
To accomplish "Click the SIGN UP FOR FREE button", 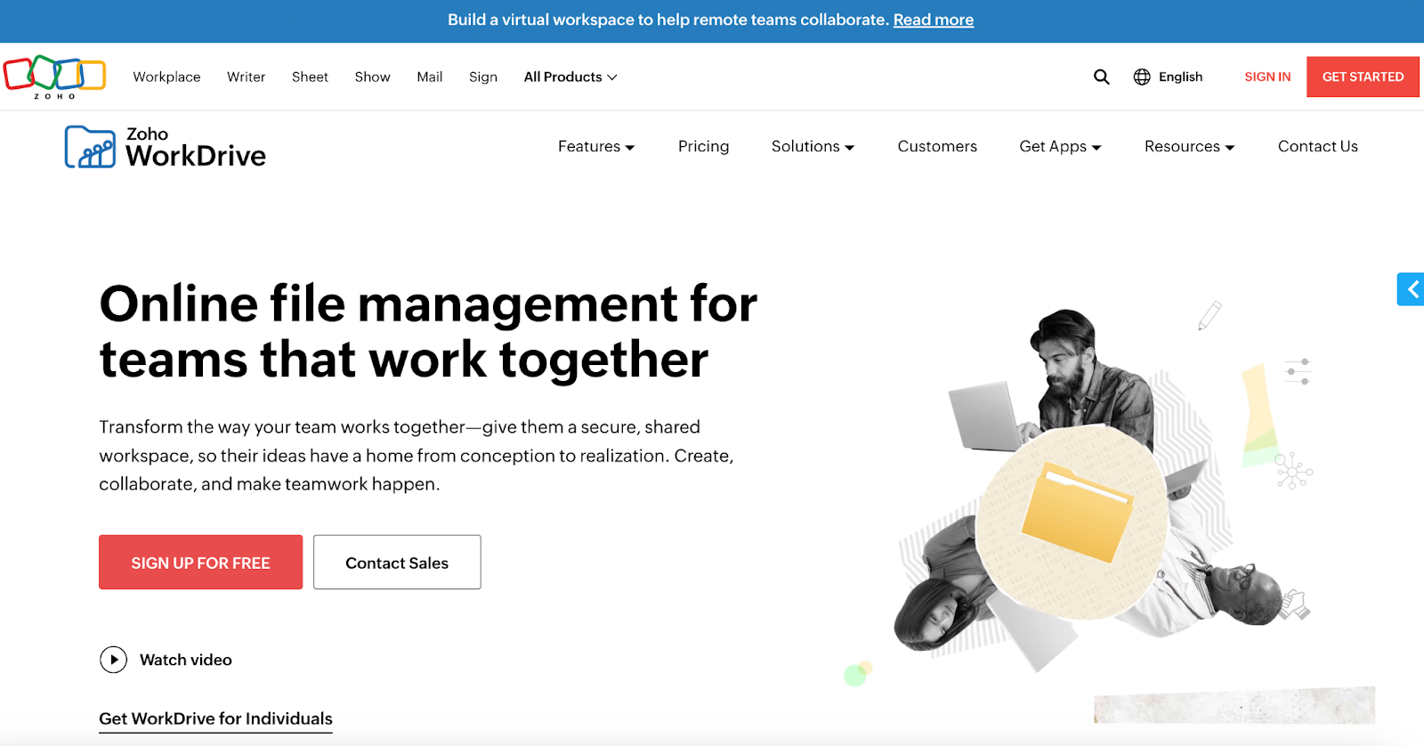I will [200, 563].
